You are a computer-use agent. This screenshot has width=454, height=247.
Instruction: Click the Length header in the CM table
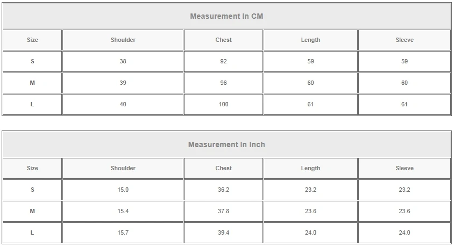(x=310, y=40)
